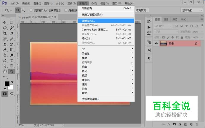Select the History Brush tool
The image size is (205, 128).
12,44
